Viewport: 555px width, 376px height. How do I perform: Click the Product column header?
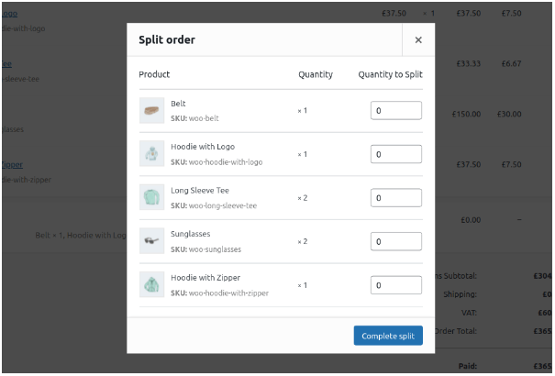click(x=154, y=74)
